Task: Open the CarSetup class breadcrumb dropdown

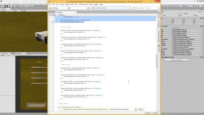Action: 53,15
